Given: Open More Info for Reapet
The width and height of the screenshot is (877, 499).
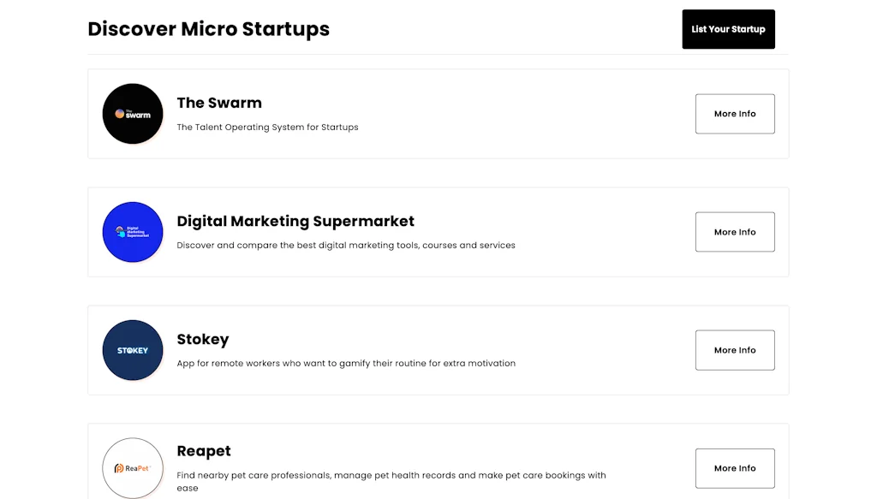Looking at the screenshot, I should click(735, 468).
